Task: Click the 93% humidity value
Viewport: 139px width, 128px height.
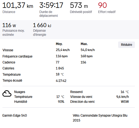Action: click(x=61, y=102)
